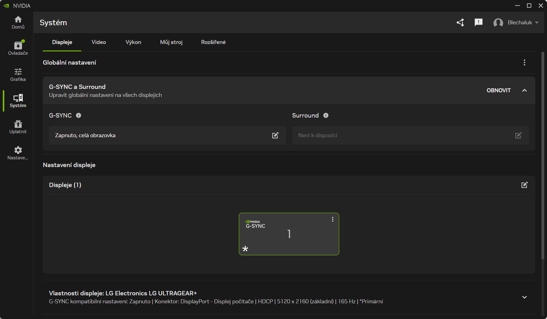547x319 pixels.
Task: Select the Systém sidebar item
Action: (x=18, y=101)
